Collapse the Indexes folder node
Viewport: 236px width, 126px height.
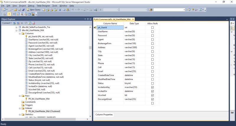point(20,108)
